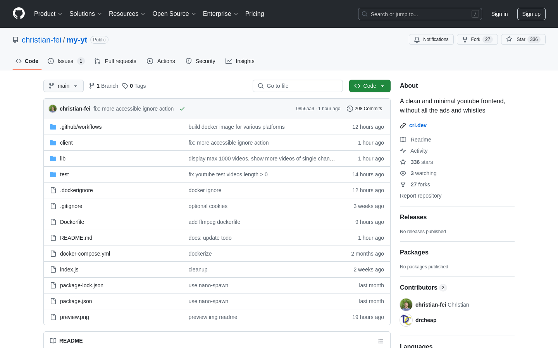Click the preview.png file icon
558x348 pixels.
[53, 317]
